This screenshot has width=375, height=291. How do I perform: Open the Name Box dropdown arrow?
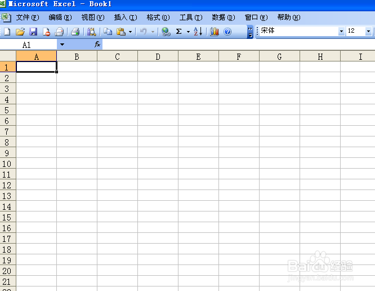(x=62, y=45)
